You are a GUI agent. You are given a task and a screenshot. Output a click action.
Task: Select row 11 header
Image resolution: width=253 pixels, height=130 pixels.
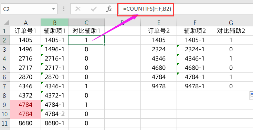point(5,123)
